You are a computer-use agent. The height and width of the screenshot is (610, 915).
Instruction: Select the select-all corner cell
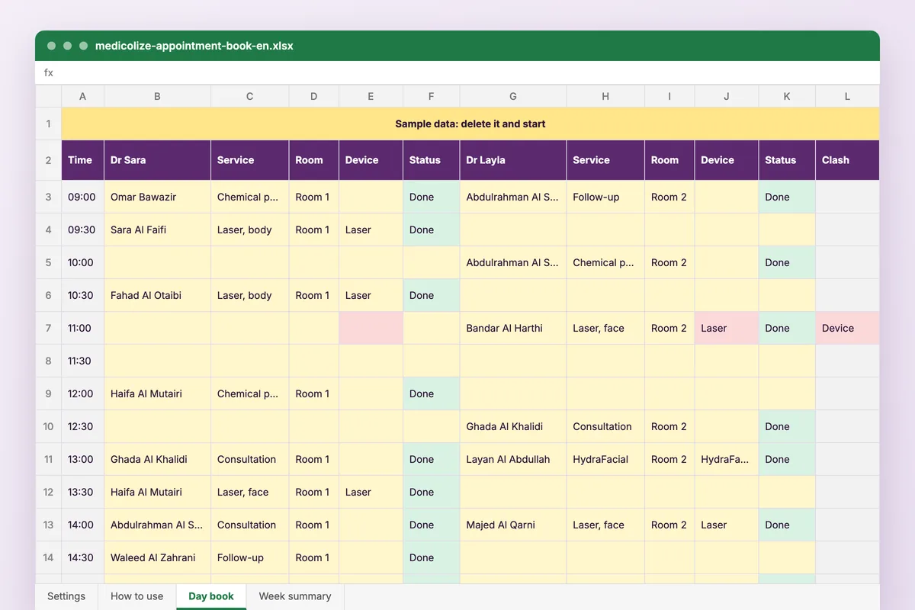click(48, 96)
